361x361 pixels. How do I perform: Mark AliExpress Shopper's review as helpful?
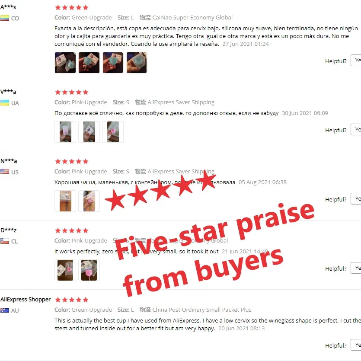(356, 345)
